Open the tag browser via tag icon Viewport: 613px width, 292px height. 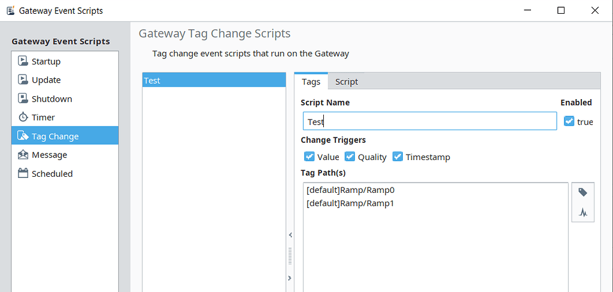point(582,192)
